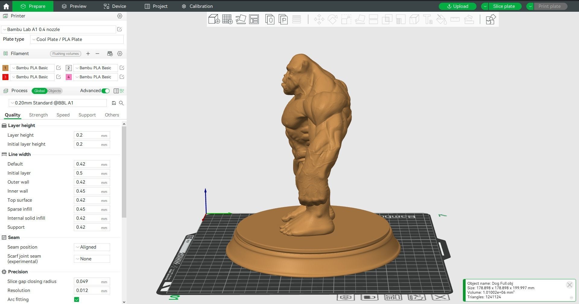This screenshot has height=304, width=579.
Task: Click the Arrange all objects icon
Action: pyautogui.click(x=254, y=19)
